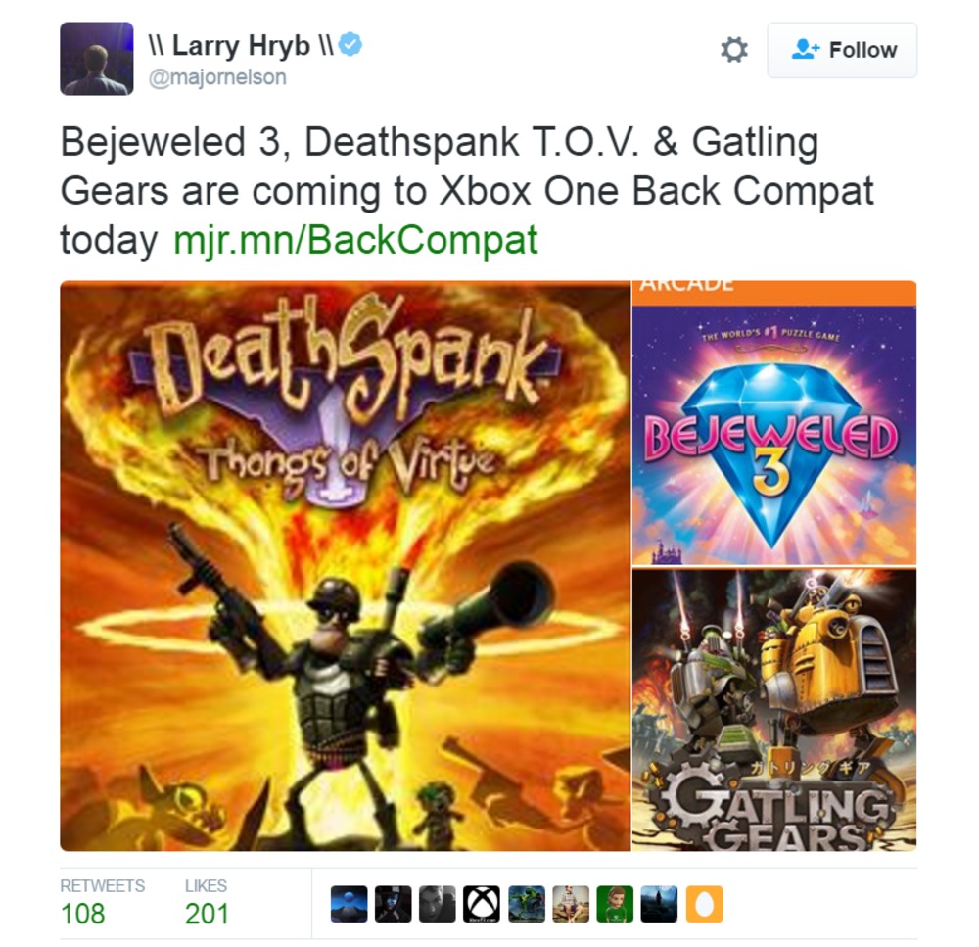This screenshot has height=947, width=979.
Task: Open the first liker avatar with blue planet
Action: click(x=349, y=904)
